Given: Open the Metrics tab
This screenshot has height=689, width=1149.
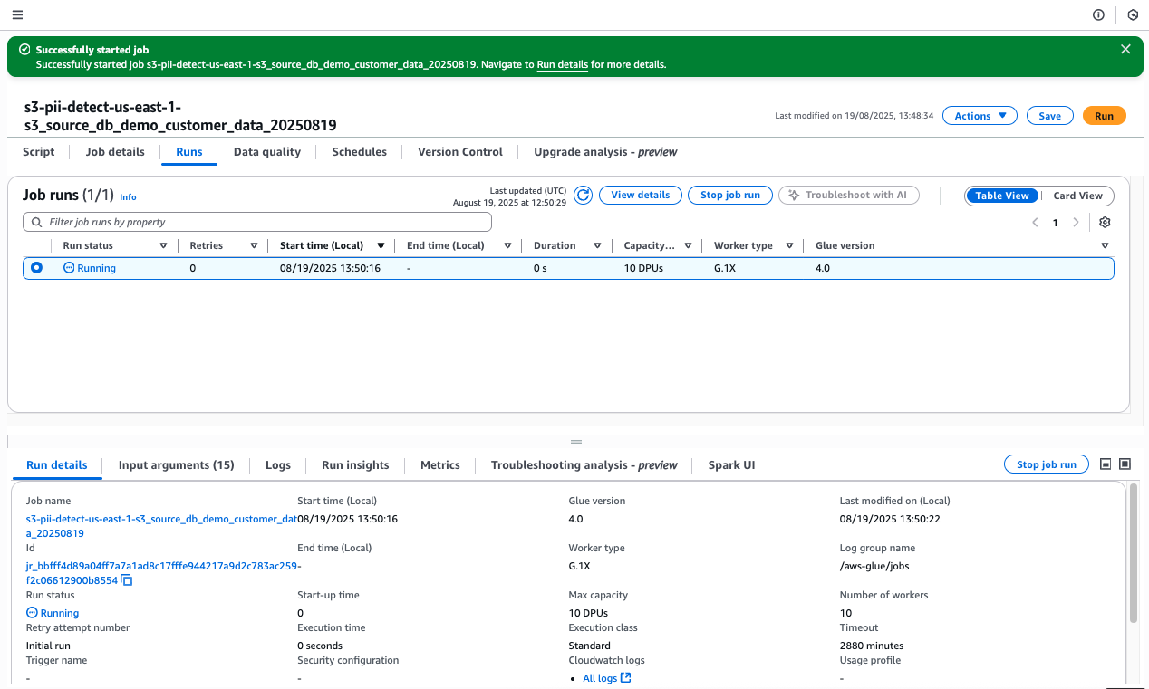Looking at the screenshot, I should 440,464.
